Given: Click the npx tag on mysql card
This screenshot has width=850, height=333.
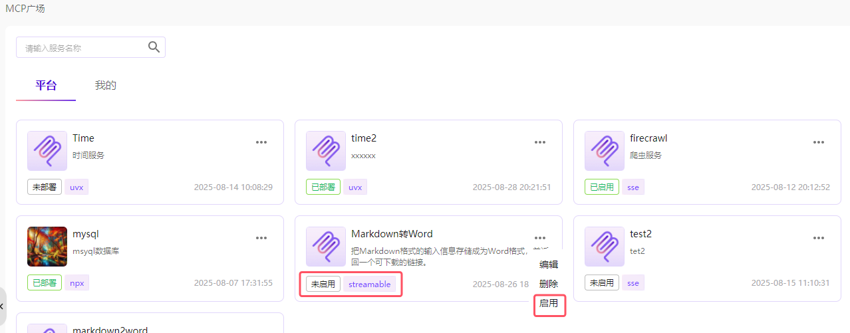Looking at the screenshot, I should tap(76, 282).
